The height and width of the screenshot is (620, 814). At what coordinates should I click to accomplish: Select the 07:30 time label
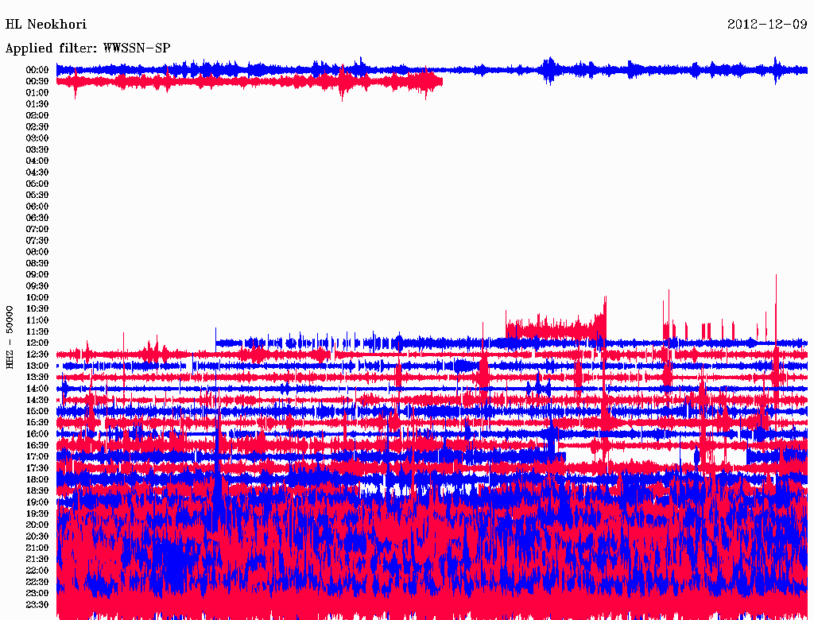click(37, 240)
